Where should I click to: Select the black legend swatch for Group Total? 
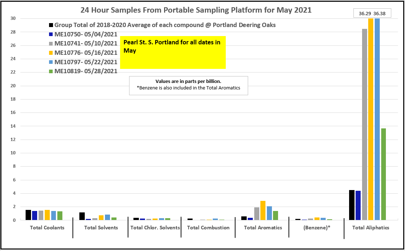pos(51,26)
